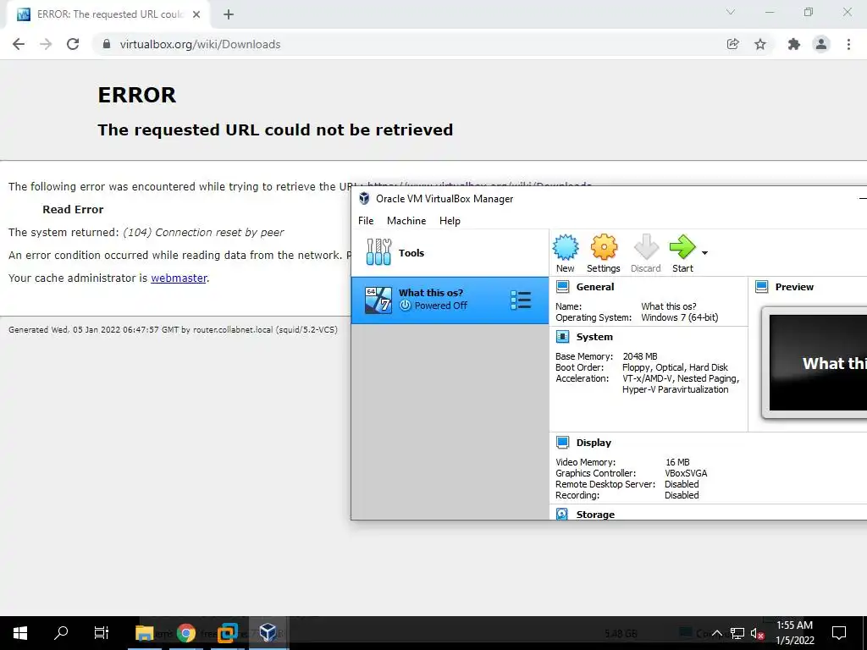This screenshot has width=867, height=650.
Task: Bookmark this page with star icon
Action: click(x=760, y=44)
